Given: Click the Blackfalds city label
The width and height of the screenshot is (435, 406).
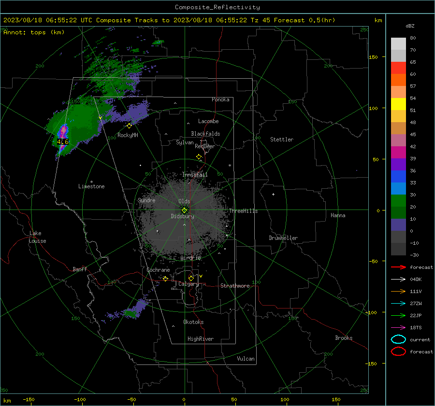Looking at the screenshot, I should coord(205,134).
